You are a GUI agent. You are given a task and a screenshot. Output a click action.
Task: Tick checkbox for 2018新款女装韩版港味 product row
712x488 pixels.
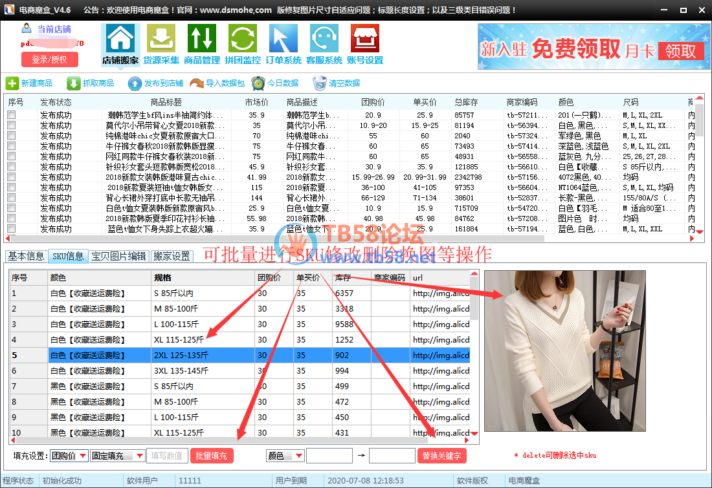click(12, 177)
